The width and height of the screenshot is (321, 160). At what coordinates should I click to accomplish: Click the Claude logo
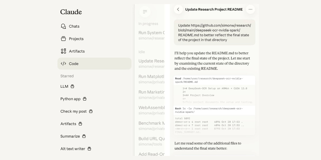click(x=71, y=12)
